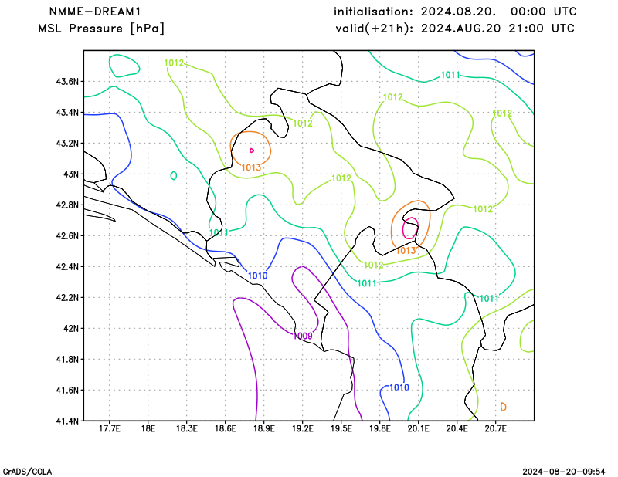Click the 43.4N latitude label
This screenshot has height=477, width=618.
(67, 113)
